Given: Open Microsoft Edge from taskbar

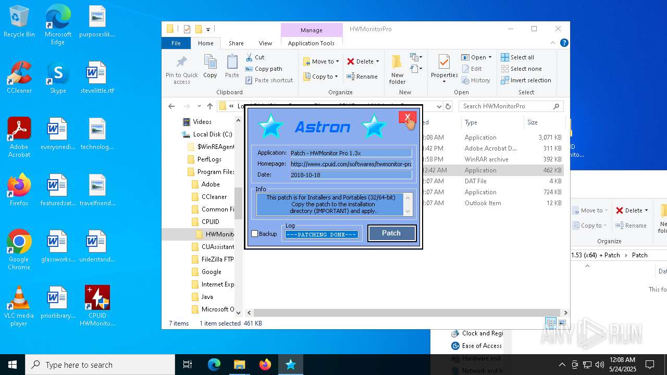Looking at the screenshot, I should click(x=214, y=365).
